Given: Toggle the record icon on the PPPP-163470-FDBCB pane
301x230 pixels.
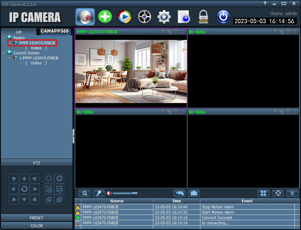Looking at the screenshot, I should (182, 32).
